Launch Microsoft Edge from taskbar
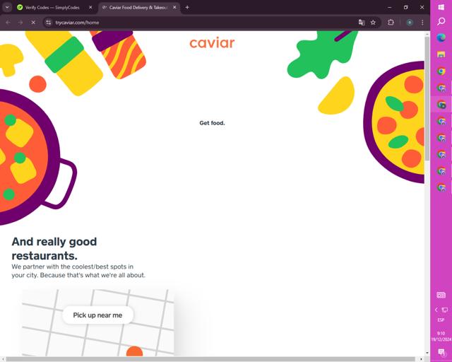The image size is (452, 362). coord(441,37)
